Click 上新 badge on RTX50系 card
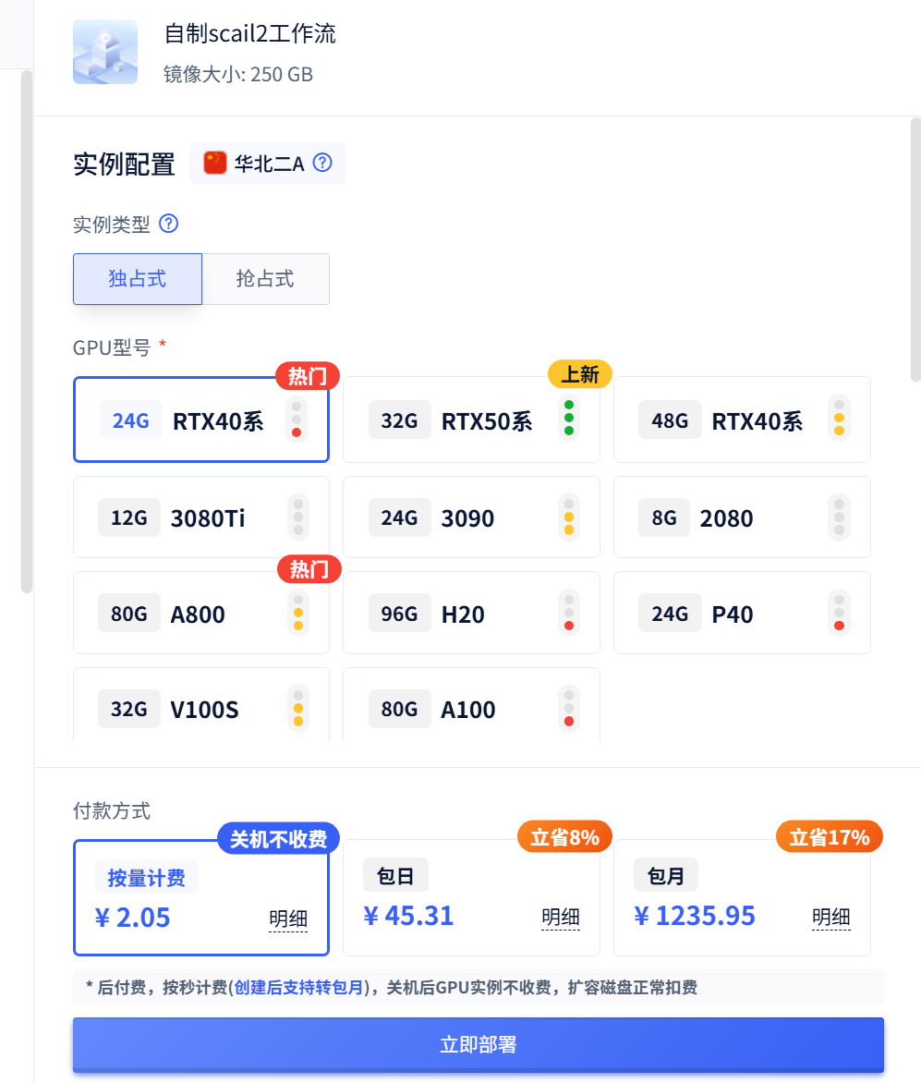The height and width of the screenshot is (1083, 921). click(x=580, y=374)
